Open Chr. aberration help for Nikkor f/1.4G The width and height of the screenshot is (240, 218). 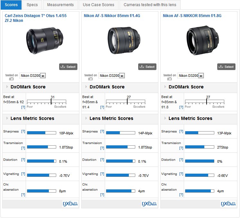(x=102, y=195)
